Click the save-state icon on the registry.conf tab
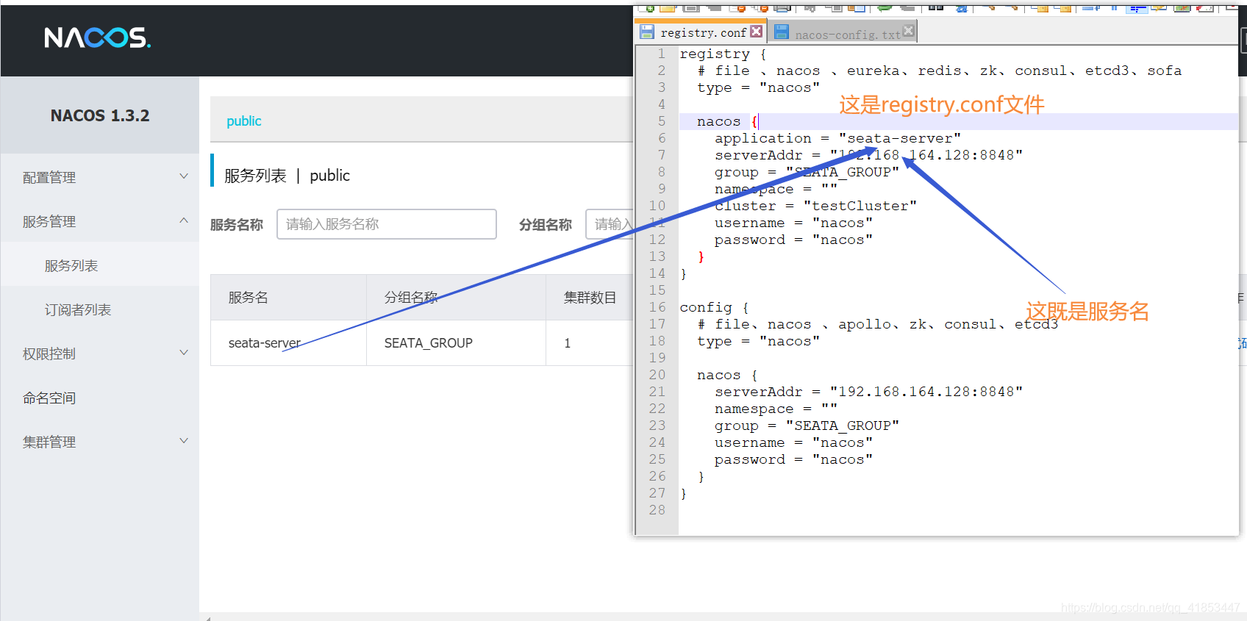This screenshot has width=1247, height=621. (647, 32)
